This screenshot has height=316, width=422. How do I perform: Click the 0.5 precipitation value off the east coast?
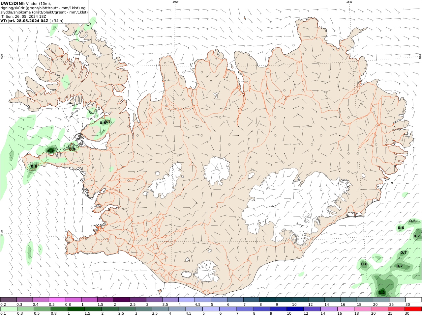click(412, 221)
